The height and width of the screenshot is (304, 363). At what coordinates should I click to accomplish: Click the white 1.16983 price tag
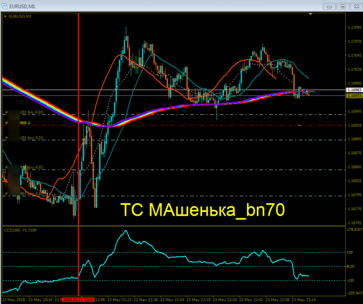tap(354, 90)
